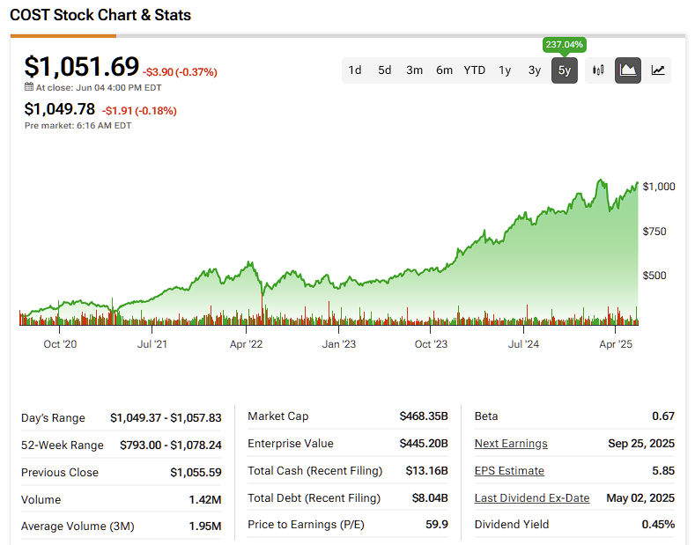
Task: Open the Next Earnings link
Action: pyautogui.click(x=511, y=444)
